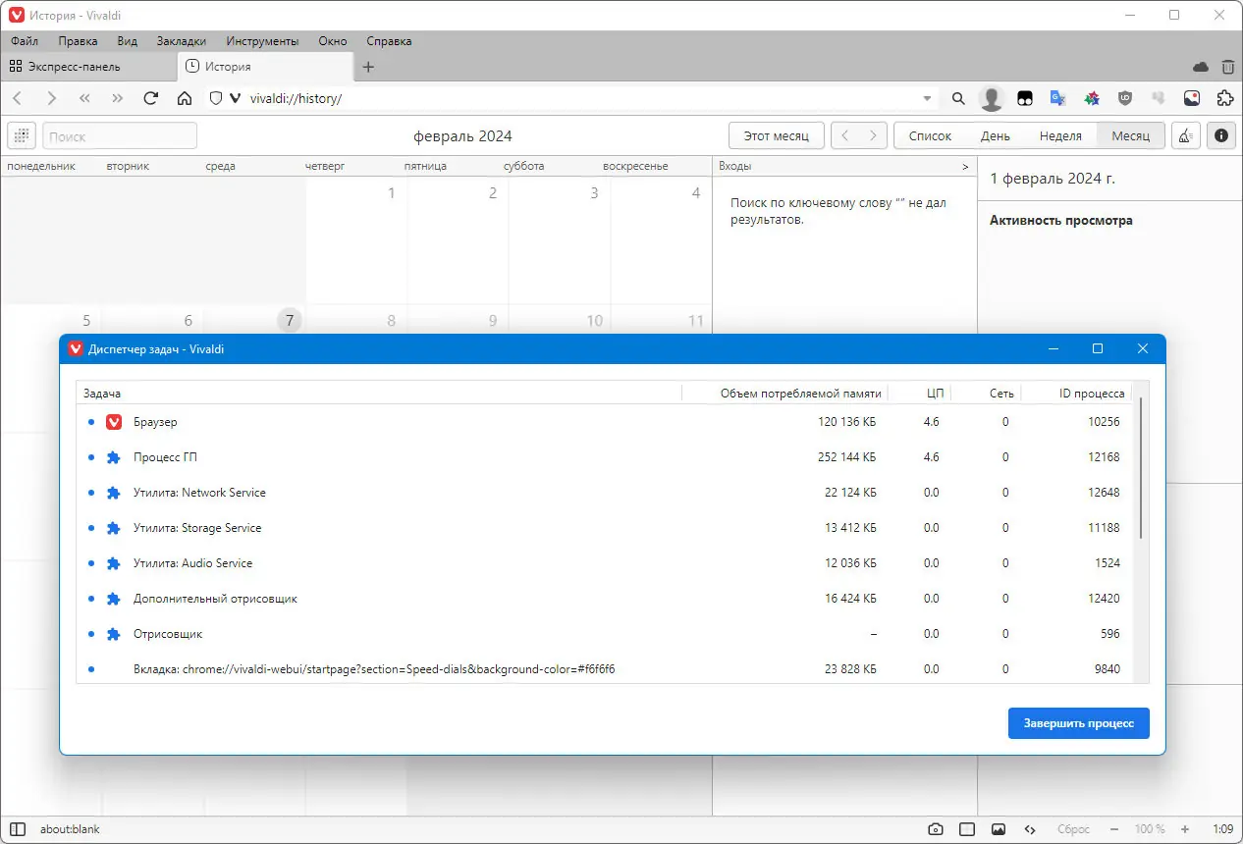Click the picture extension icon
1243x844 pixels.
(1192, 98)
